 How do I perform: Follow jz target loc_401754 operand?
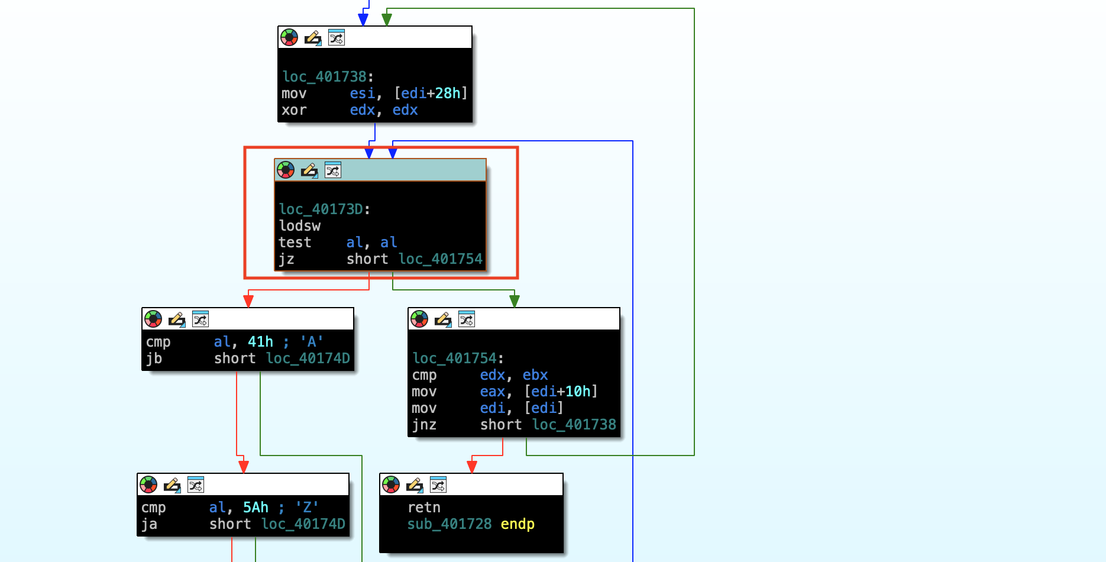pos(441,259)
